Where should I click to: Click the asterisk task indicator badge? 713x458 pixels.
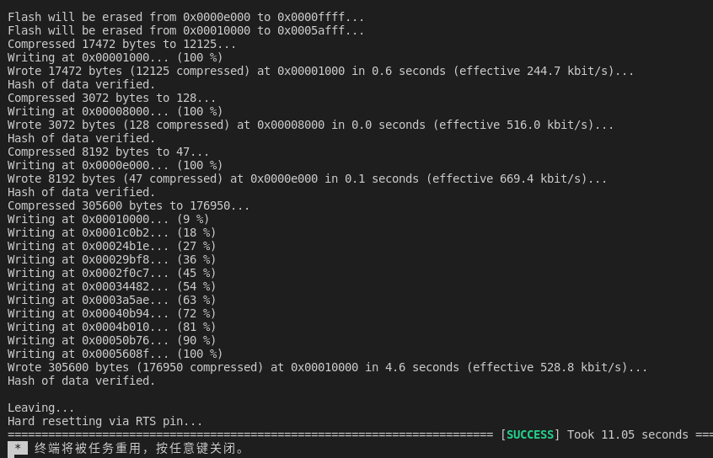coord(17,448)
